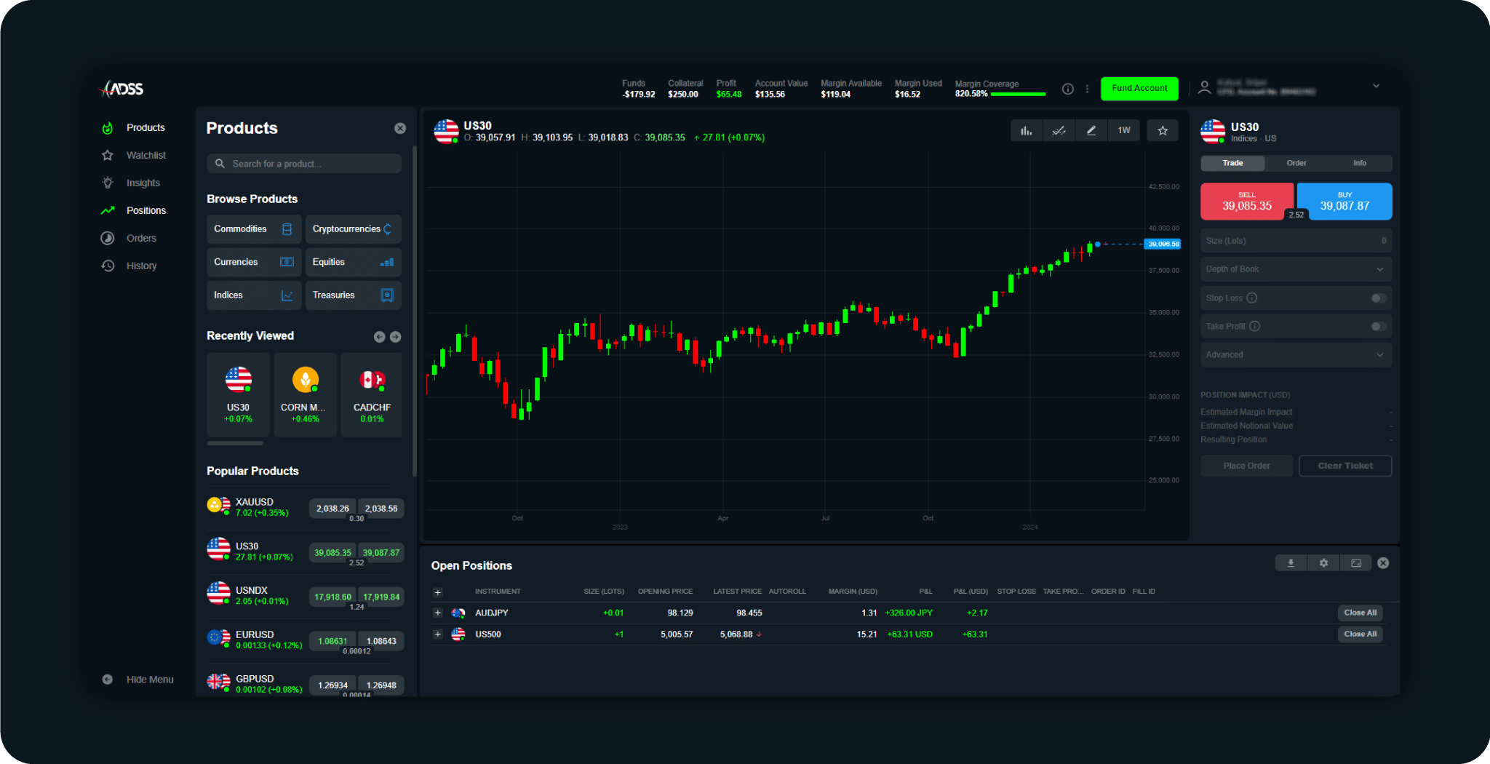Enable the Stop Loss toggle
Screen dimensions: 1490x764
click(x=1378, y=298)
